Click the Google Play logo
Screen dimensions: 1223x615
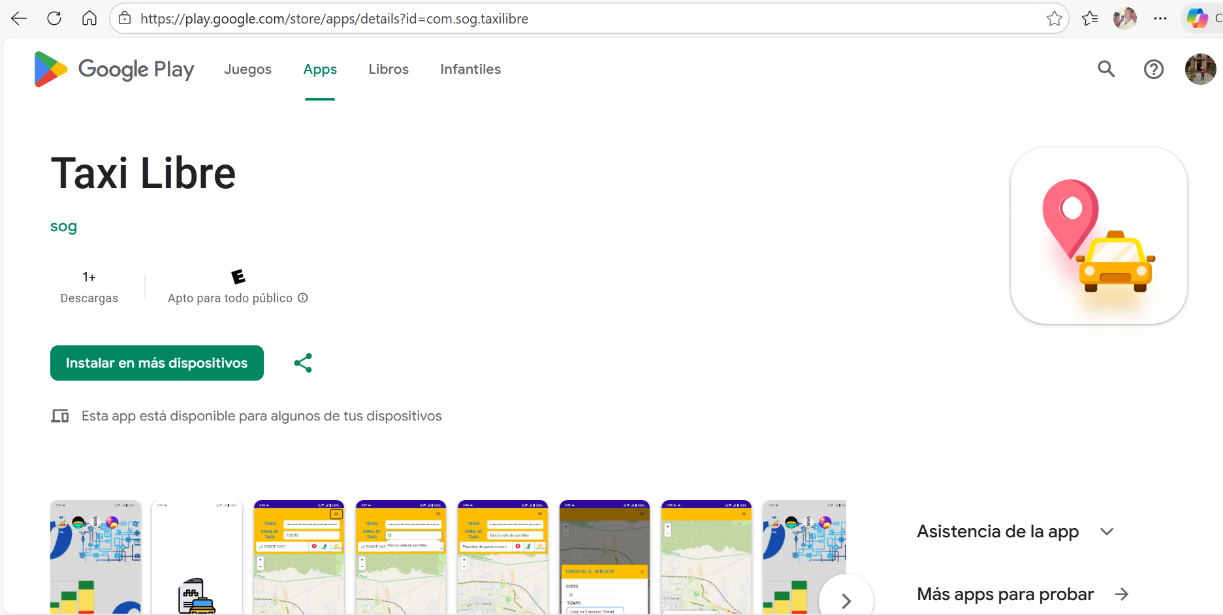[x=114, y=69]
